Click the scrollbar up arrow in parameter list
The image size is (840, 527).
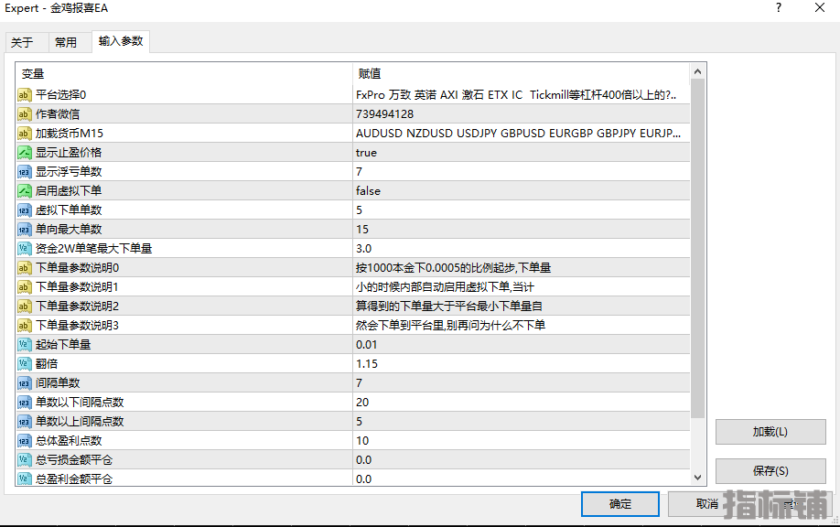click(697, 71)
